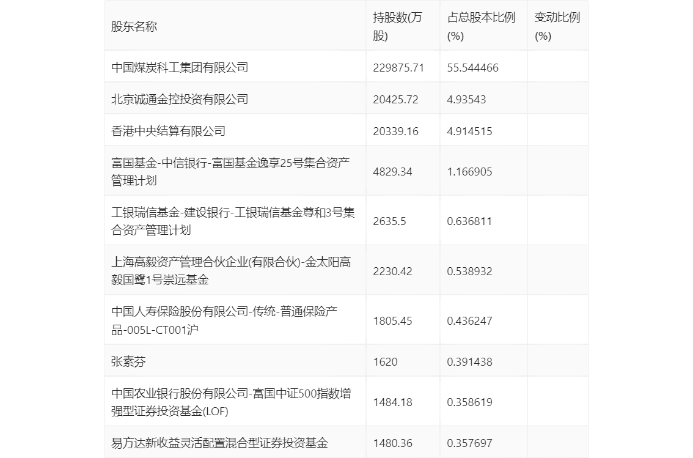Select the 工银瑞信基金尊和3号 shareholder name

[x=233, y=221]
